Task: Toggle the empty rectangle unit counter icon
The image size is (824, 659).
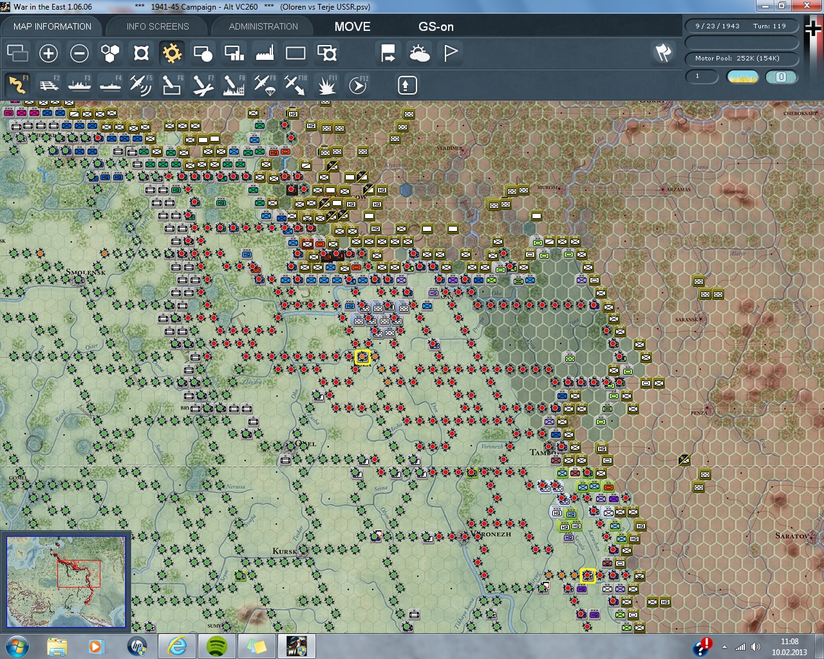Action: click(x=295, y=53)
